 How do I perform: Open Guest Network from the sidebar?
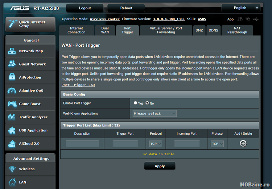(x=12, y=64)
